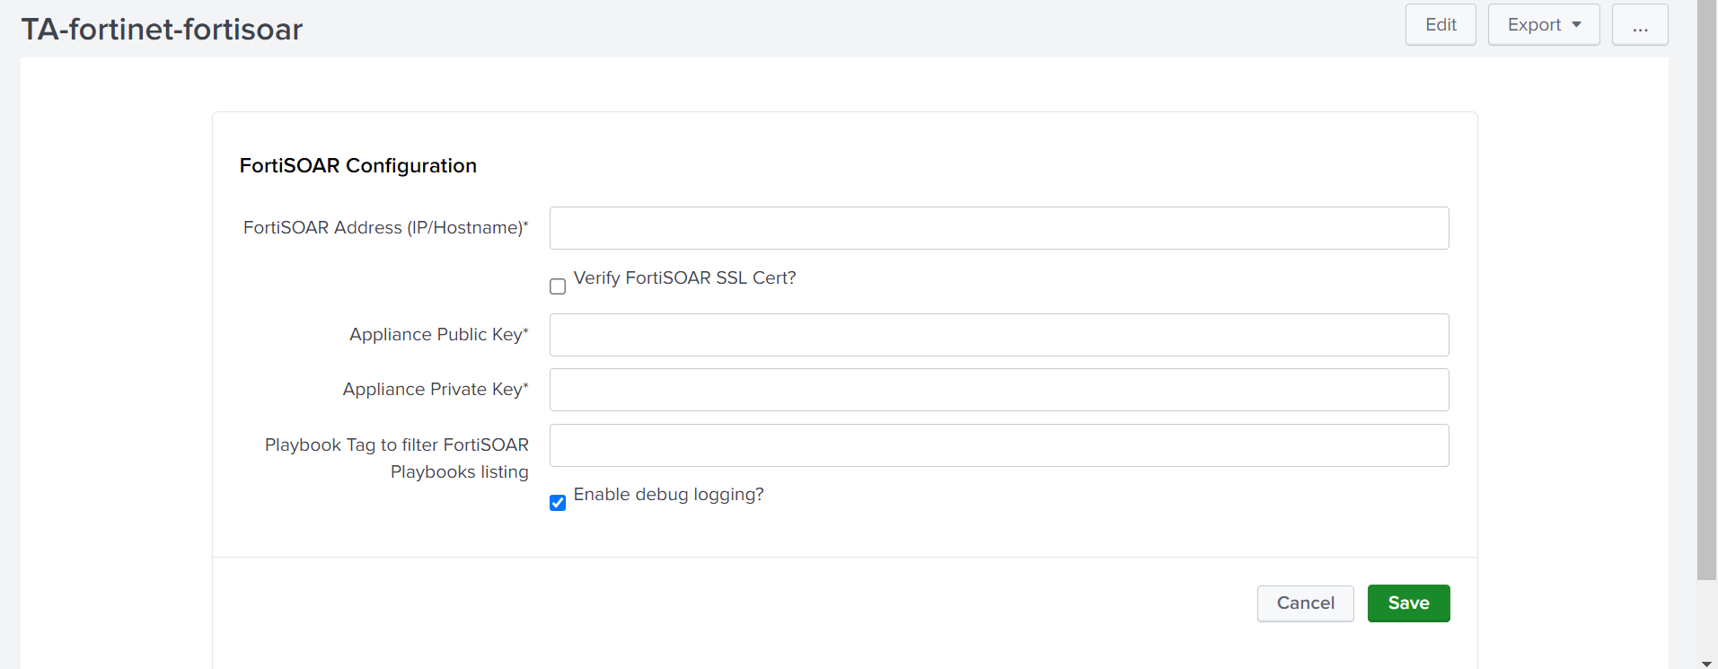Viewport: 1718px width, 669px height.
Task: Click the scroll down arrow
Action: click(1706, 664)
